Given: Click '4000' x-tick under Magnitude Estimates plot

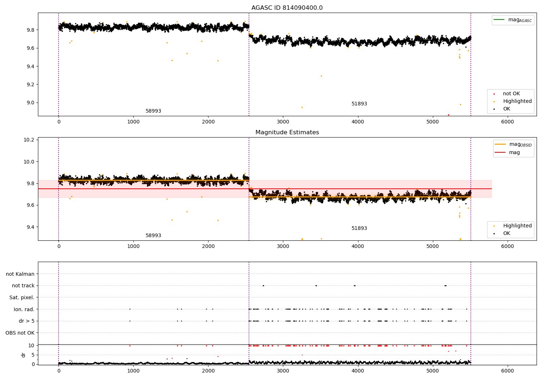Looking at the screenshot, I should (358, 247).
